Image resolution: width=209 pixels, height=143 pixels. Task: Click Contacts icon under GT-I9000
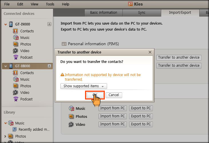pos(15,31)
